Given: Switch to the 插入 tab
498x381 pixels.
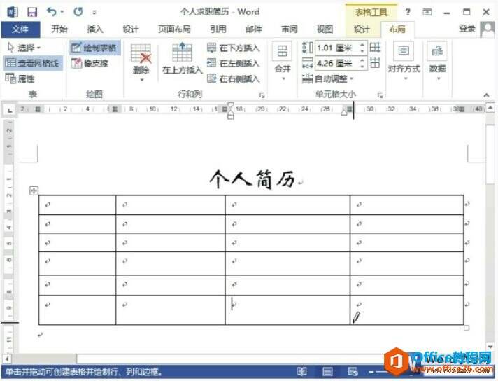Looking at the screenshot, I should [x=95, y=29].
